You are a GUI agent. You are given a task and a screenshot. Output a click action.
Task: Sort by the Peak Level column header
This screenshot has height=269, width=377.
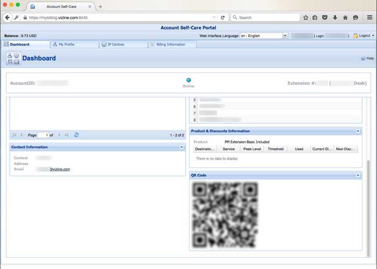(x=252, y=149)
